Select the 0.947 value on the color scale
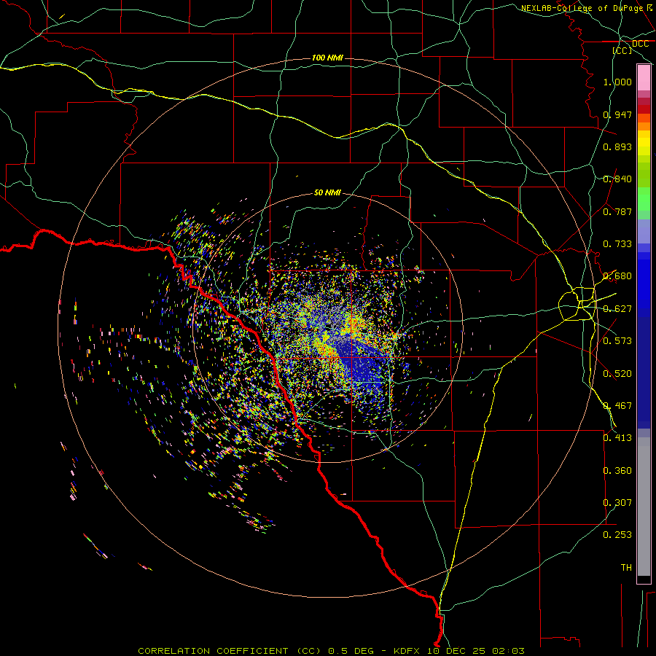Image resolution: width=656 pixels, height=656 pixels. click(x=617, y=114)
